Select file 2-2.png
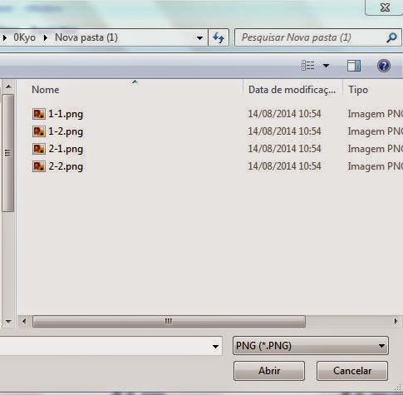 click(x=66, y=166)
